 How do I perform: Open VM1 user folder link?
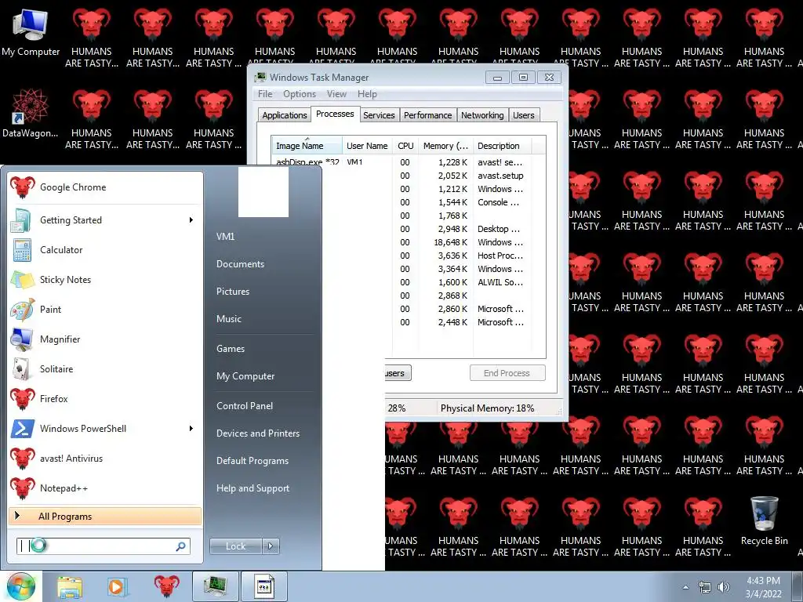point(225,237)
